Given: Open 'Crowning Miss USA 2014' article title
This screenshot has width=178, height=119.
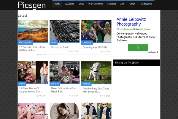Looking at the screenshot, I should pos(95,47).
